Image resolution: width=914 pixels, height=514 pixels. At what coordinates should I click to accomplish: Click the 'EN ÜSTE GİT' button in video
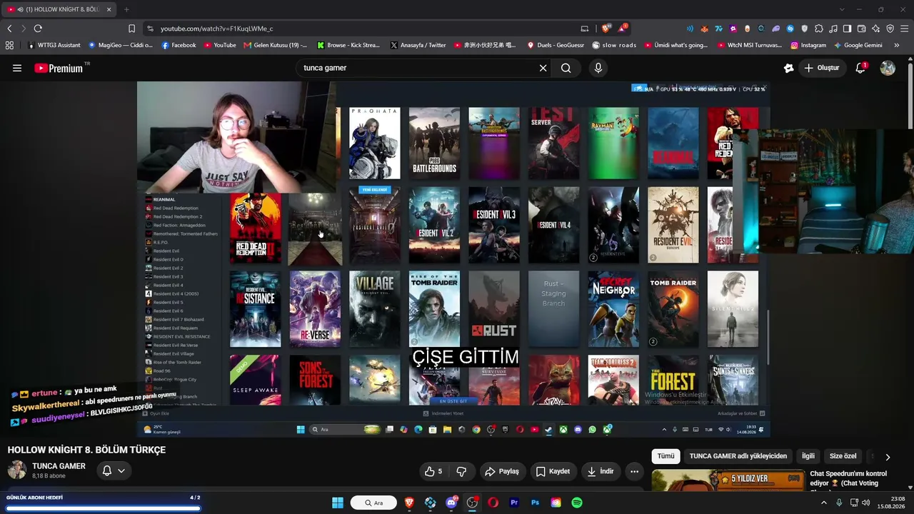453,401
